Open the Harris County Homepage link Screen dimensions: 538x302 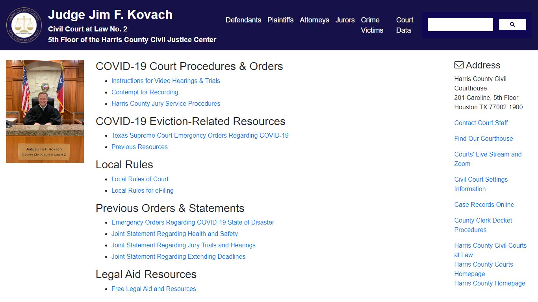(x=490, y=283)
